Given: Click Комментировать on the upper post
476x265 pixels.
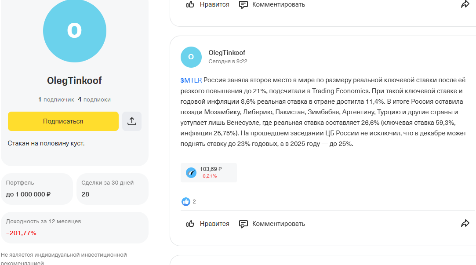Looking at the screenshot, I should coord(272,4).
